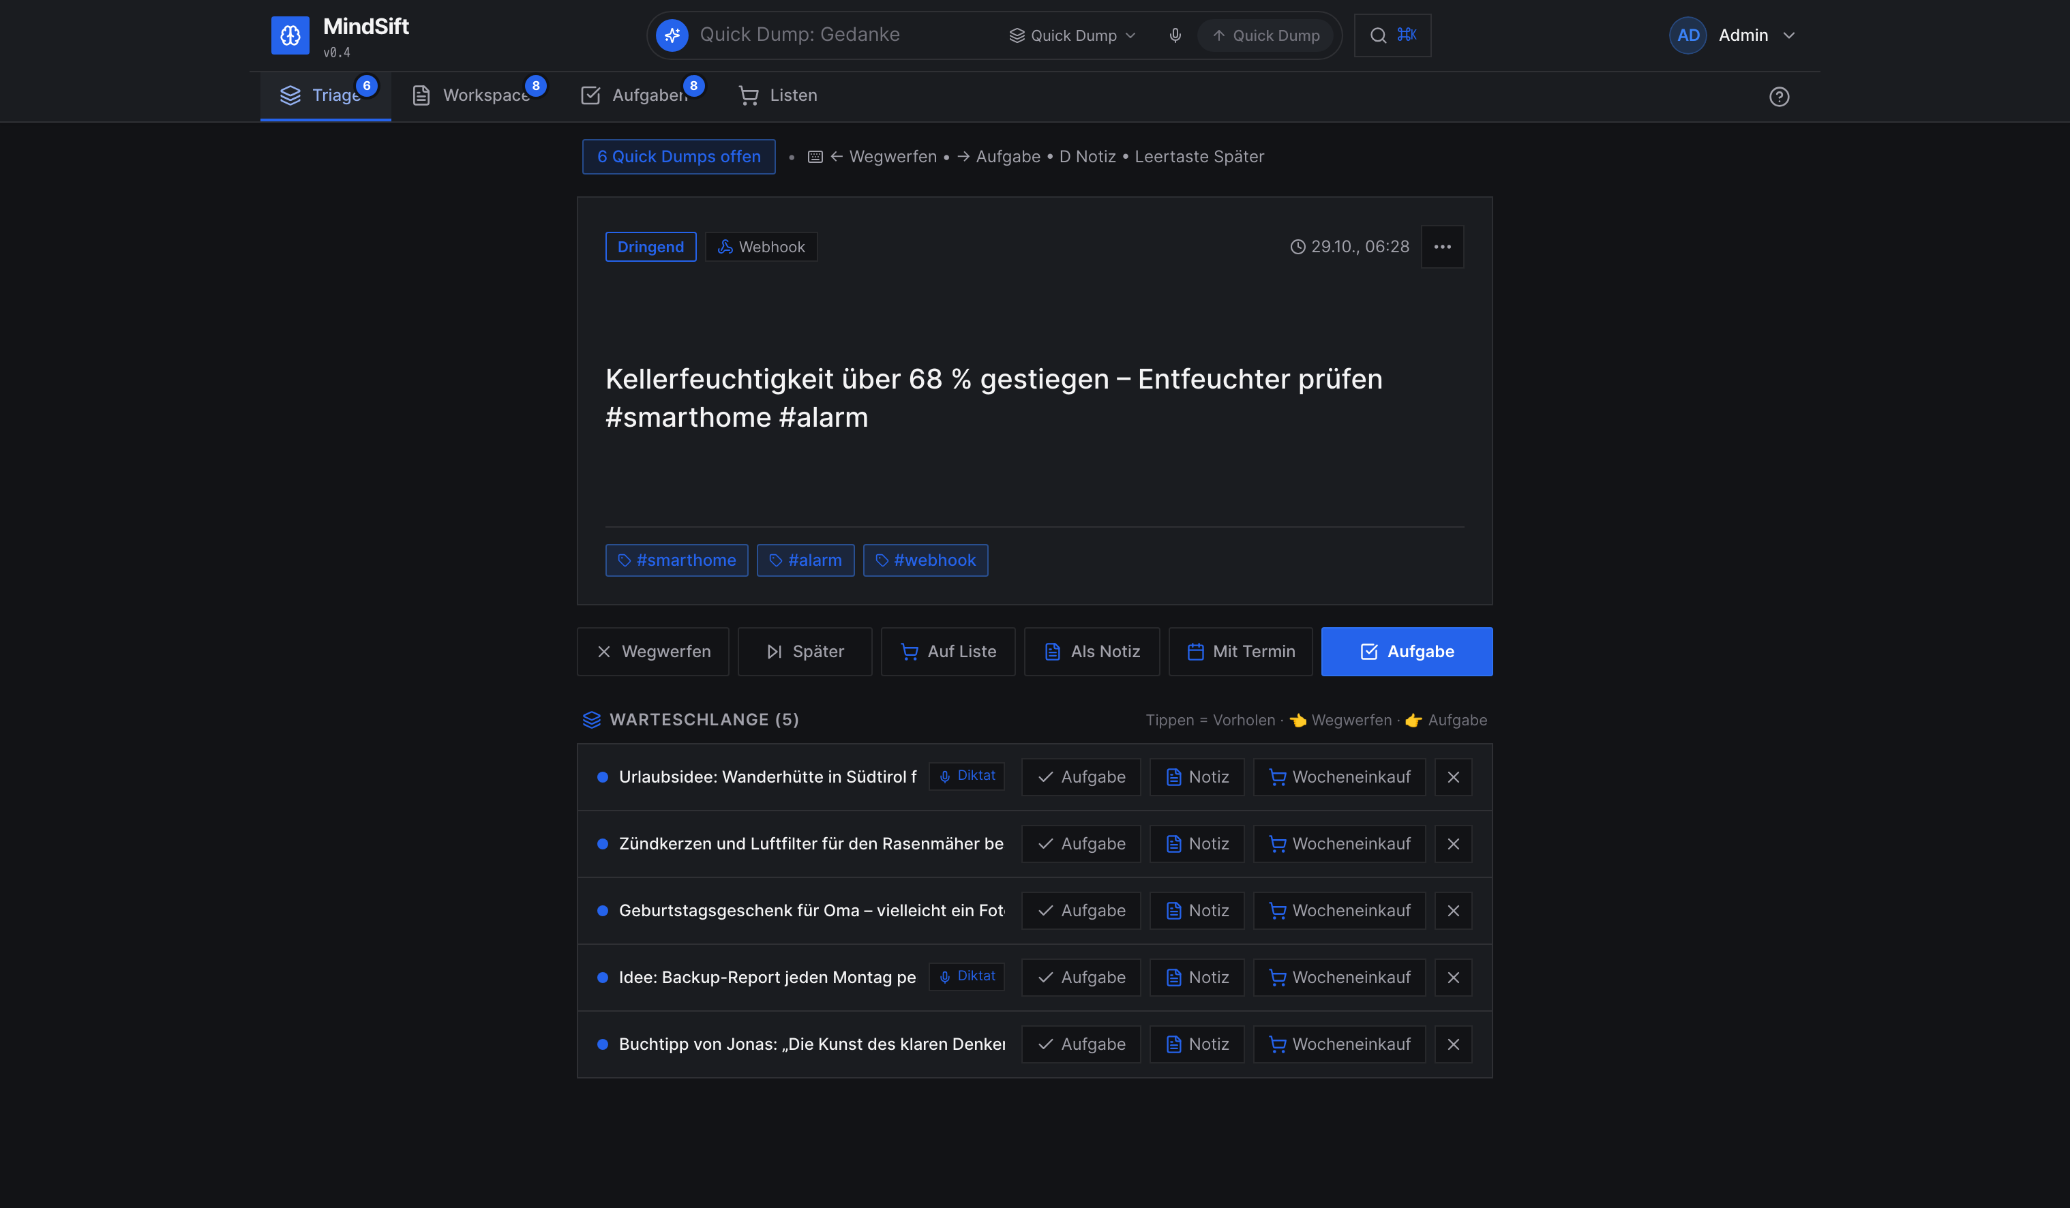Make Zündkerzen item an Aufgabe

(1081, 843)
